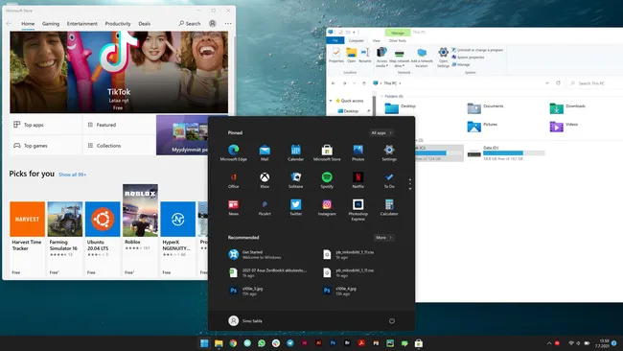This screenshot has width=623, height=351.
Task: Click the Top apps button in Store
Action: tap(46, 125)
